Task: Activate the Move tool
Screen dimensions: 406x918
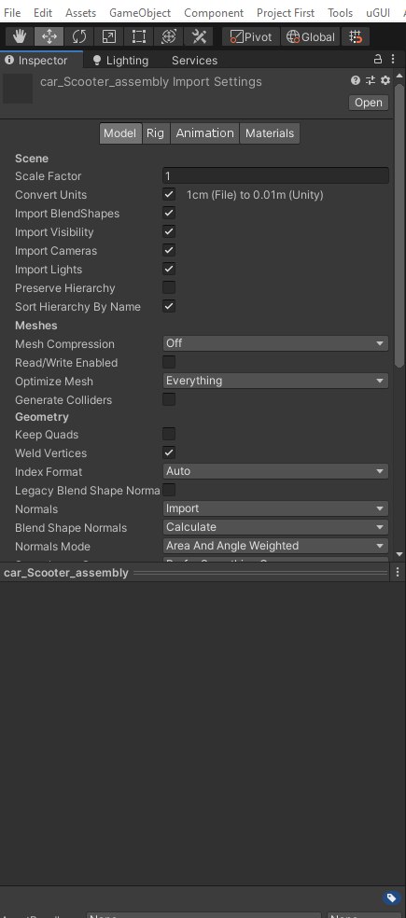Action: (49, 37)
